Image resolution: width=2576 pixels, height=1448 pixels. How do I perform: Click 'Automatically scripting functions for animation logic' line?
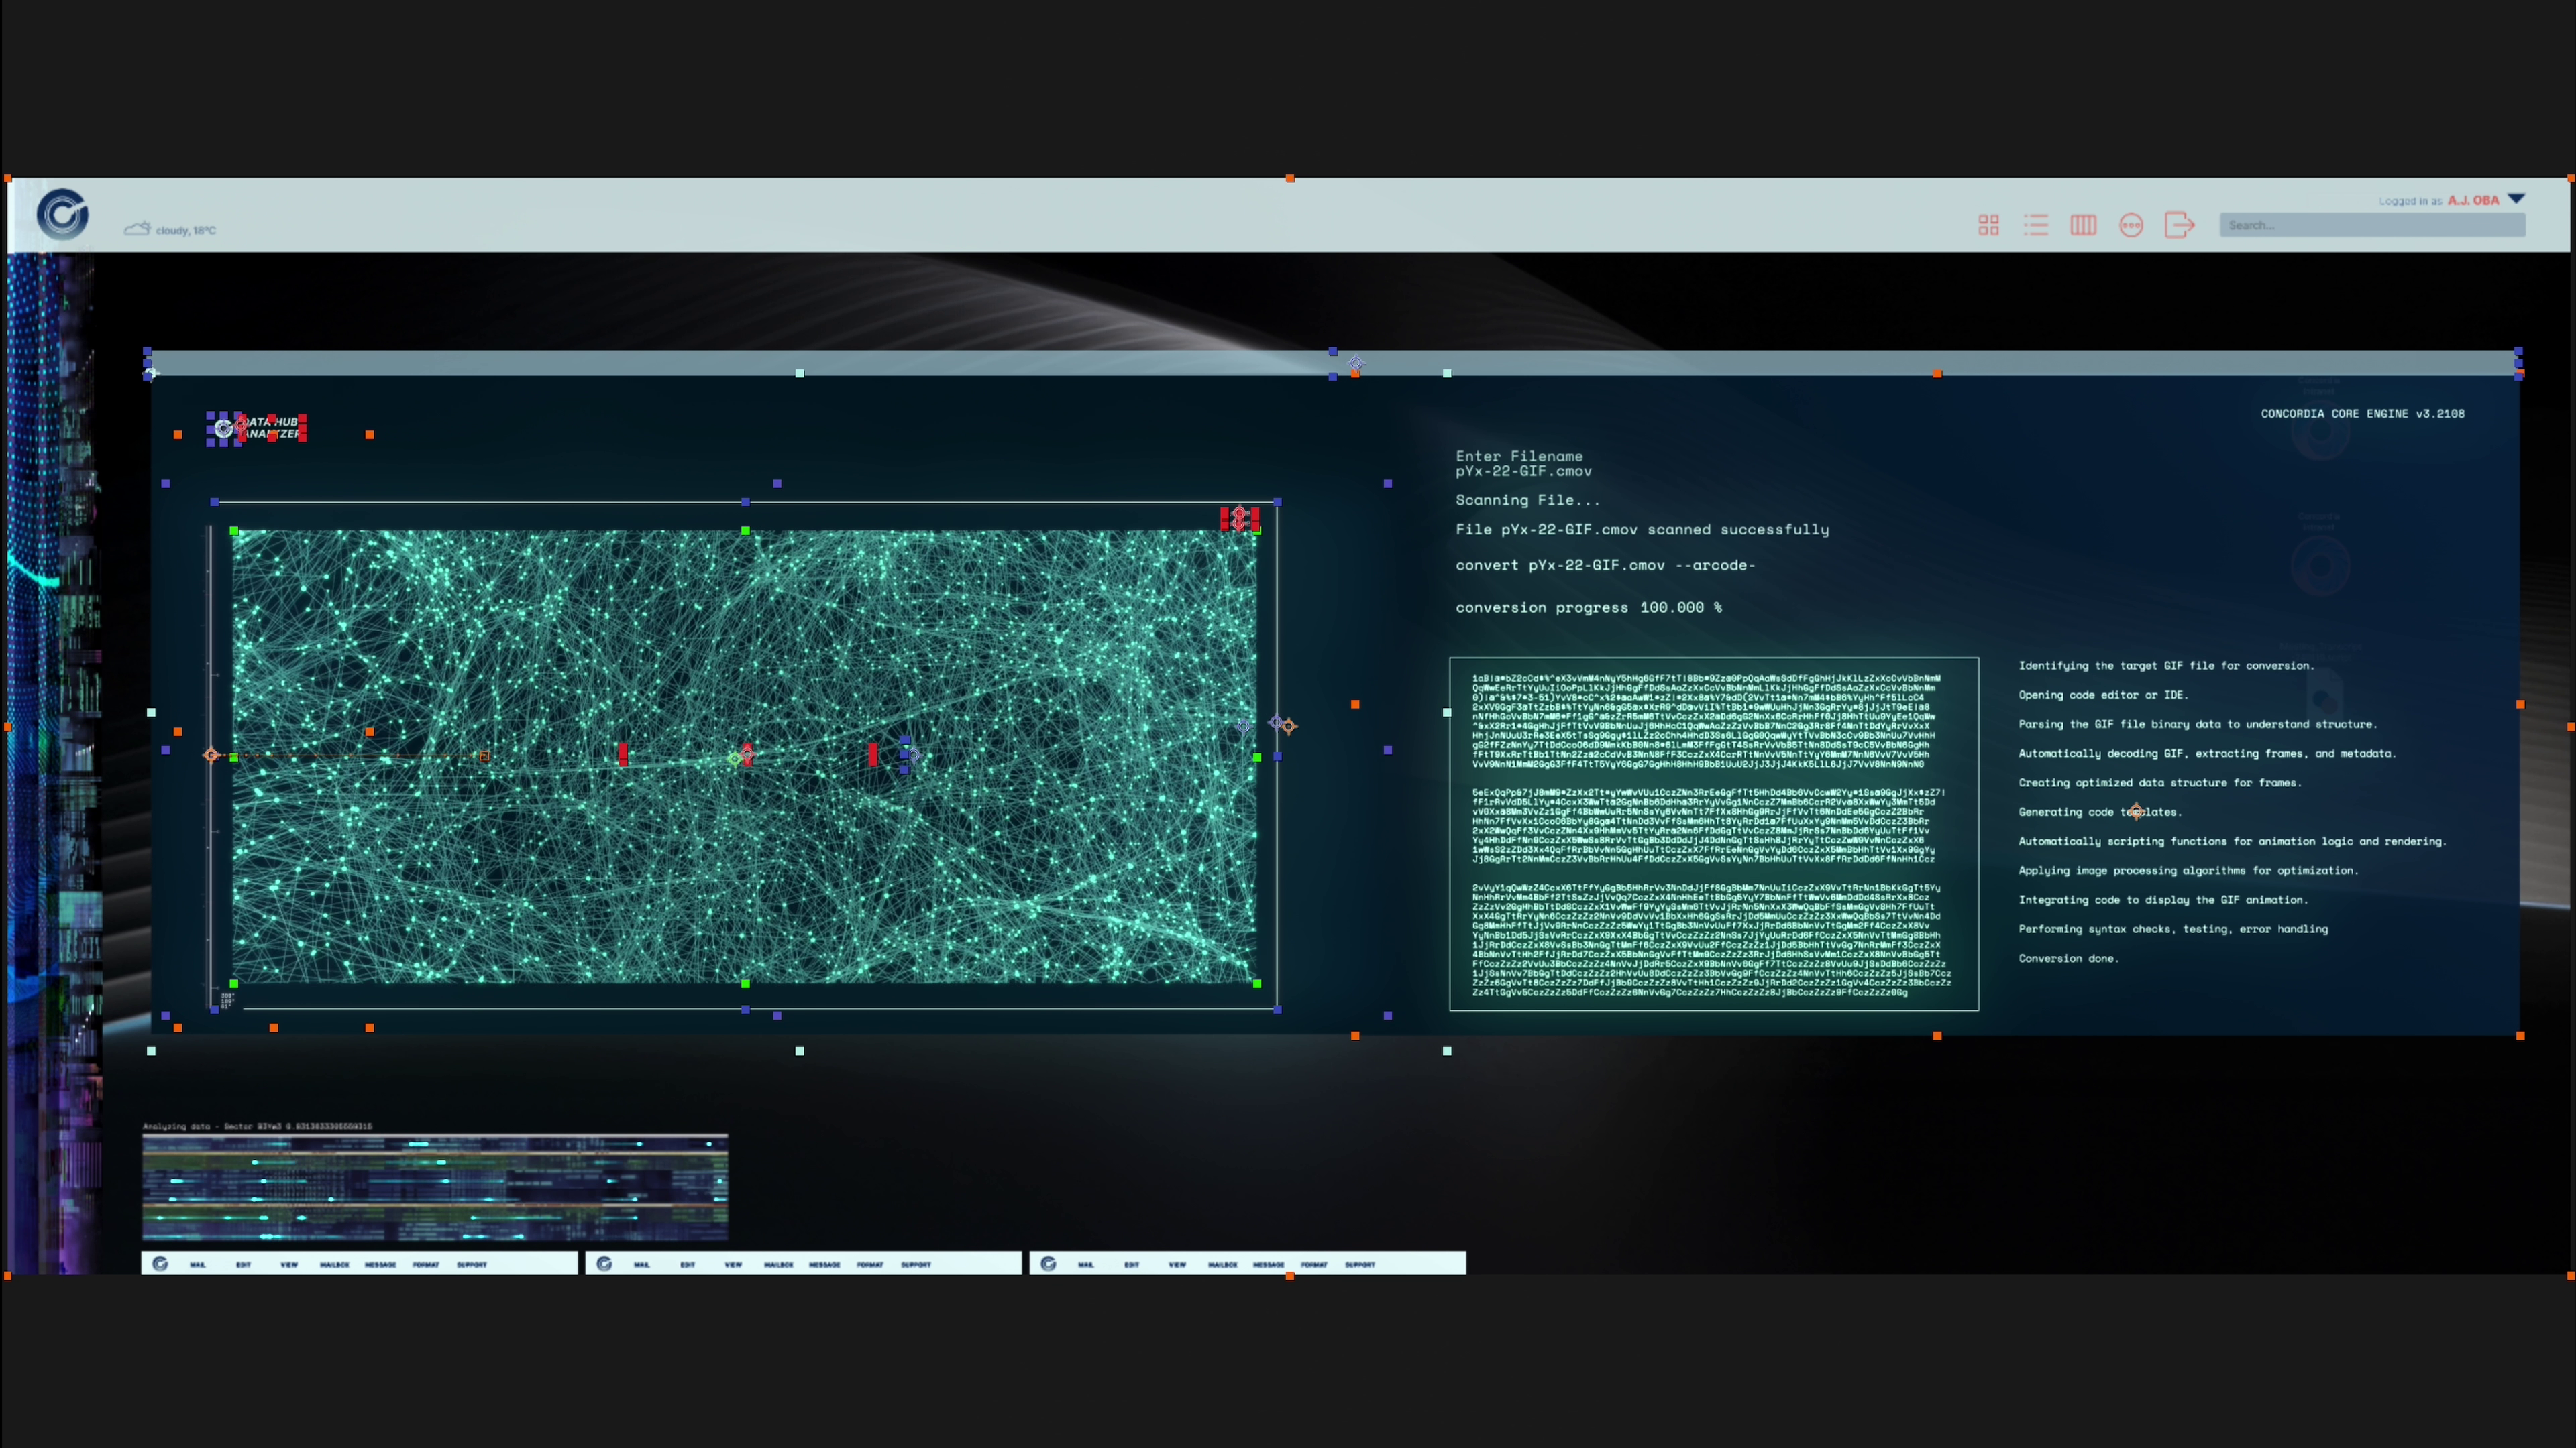[2232, 841]
